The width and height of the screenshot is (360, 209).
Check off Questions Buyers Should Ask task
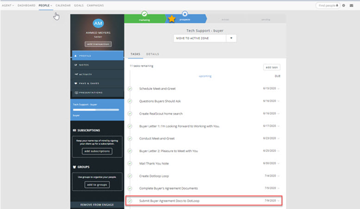(x=130, y=101)
